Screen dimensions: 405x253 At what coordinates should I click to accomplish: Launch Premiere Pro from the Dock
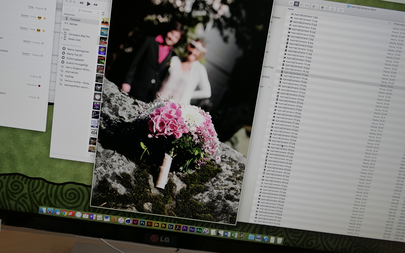pos(185,228)
